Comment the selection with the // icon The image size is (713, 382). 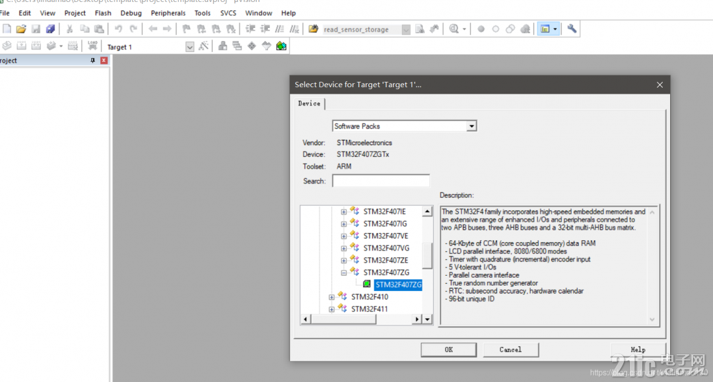[x=280, y=29]
